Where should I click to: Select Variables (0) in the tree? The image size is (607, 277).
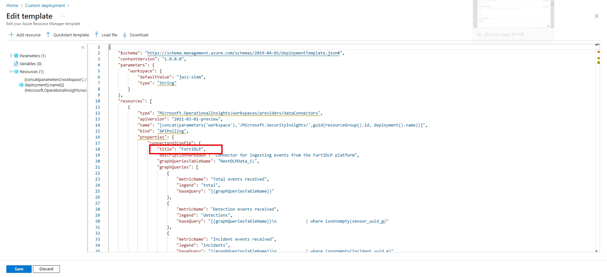point(31,64)
